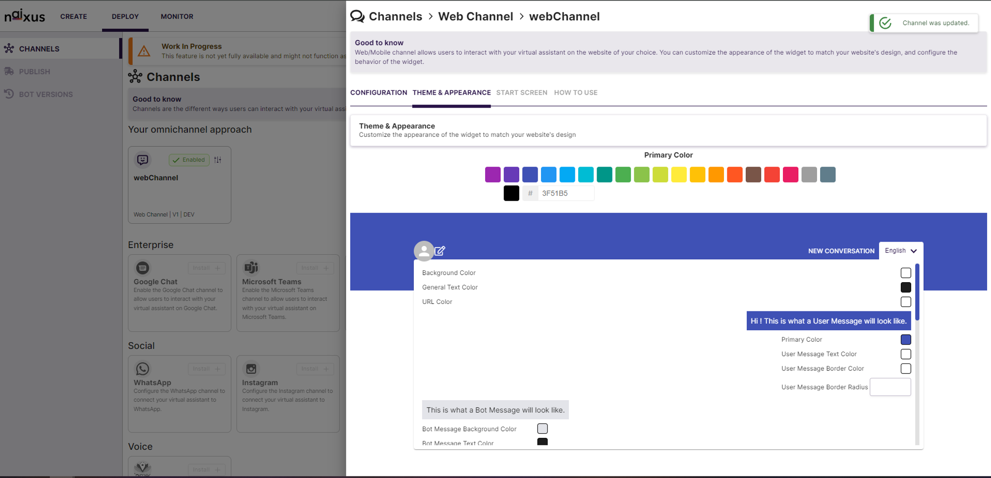Click the Bot Versions history icon

point(9,94)
